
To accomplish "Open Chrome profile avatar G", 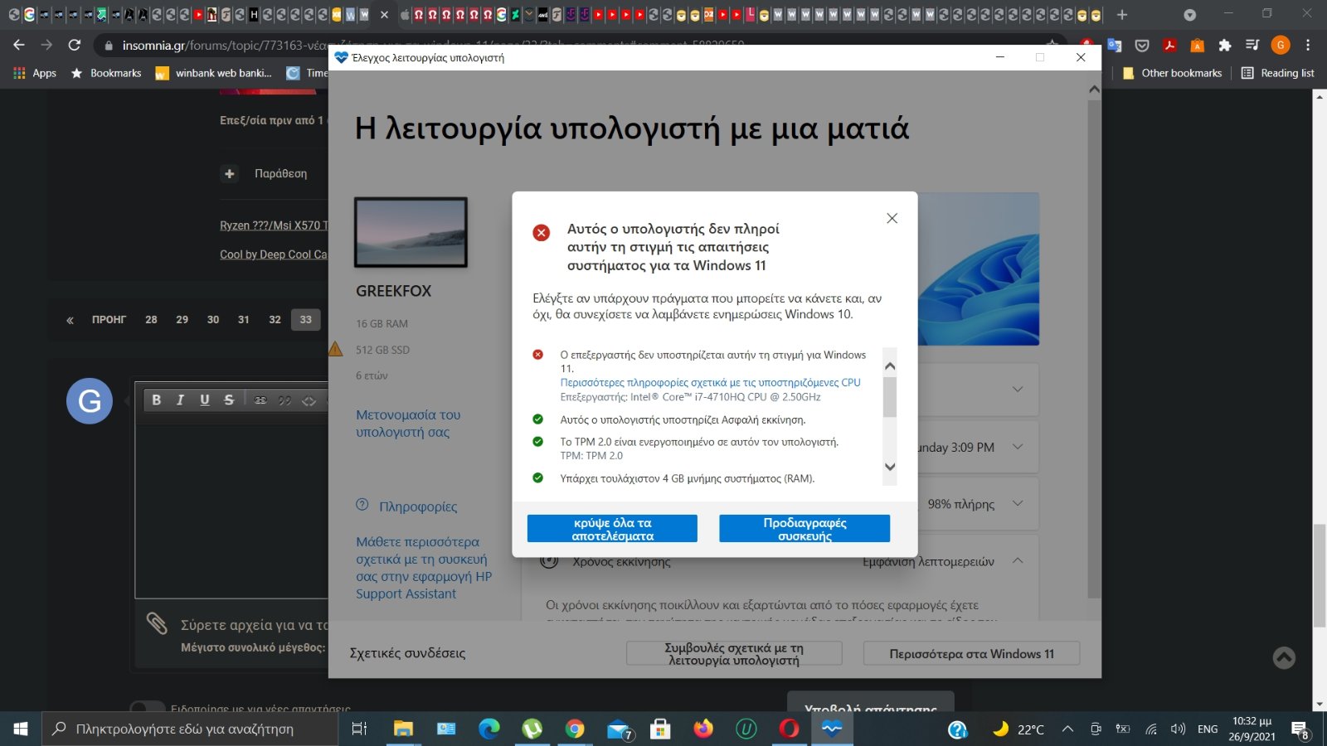I will pyautogui.click(x=1281, y=45).
